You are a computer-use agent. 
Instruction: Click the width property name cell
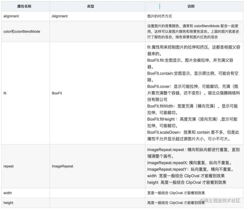[x=8, y=193]
